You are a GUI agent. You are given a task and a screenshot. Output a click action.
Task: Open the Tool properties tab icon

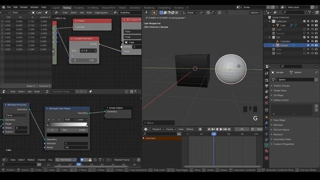pyautogui.click(x=266, y=73)
